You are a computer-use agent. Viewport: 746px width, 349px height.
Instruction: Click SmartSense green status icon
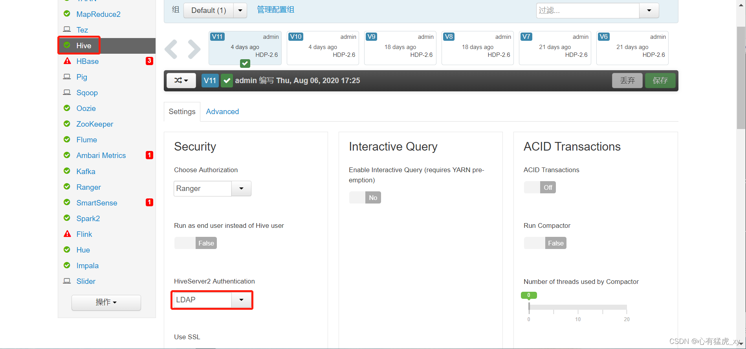tap(67, 202)
